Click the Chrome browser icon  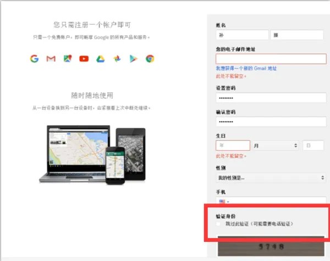pos(150,59)
